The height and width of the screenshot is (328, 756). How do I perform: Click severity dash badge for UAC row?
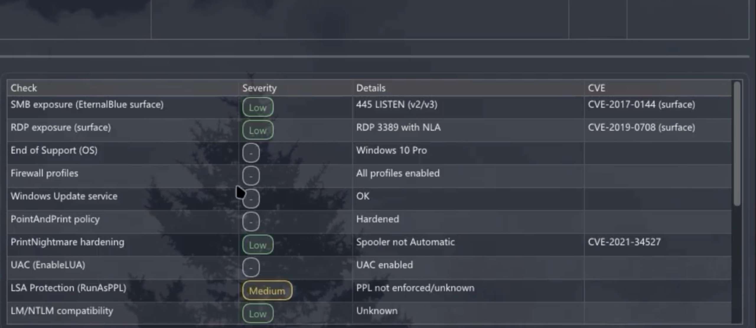coord(251,267)
